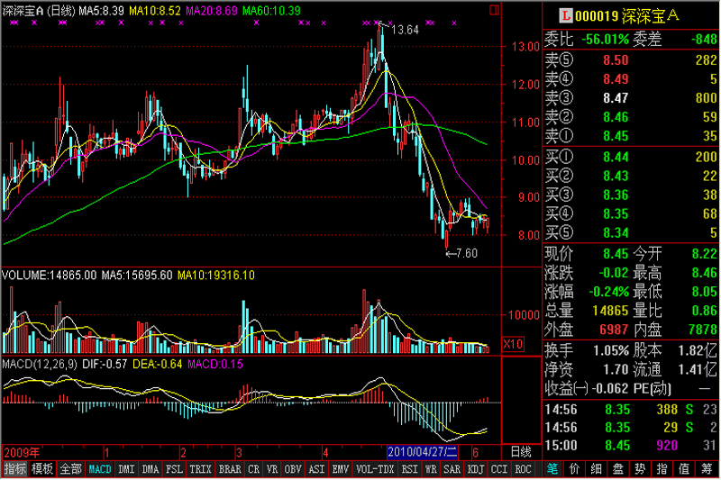This screenshot has height=480, width=721.
Task: Open the 值 value tab
Action: pos(684,469)
